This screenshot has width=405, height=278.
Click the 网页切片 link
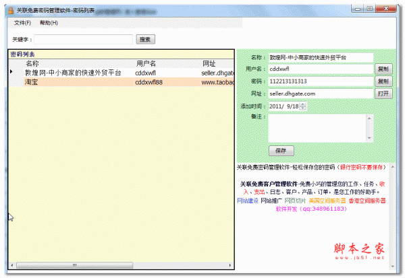coord(295,201)
